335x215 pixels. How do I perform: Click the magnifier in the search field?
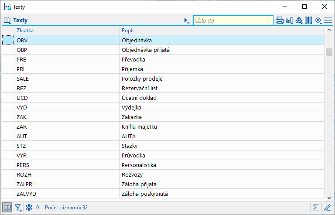click(x=268, y=20)
